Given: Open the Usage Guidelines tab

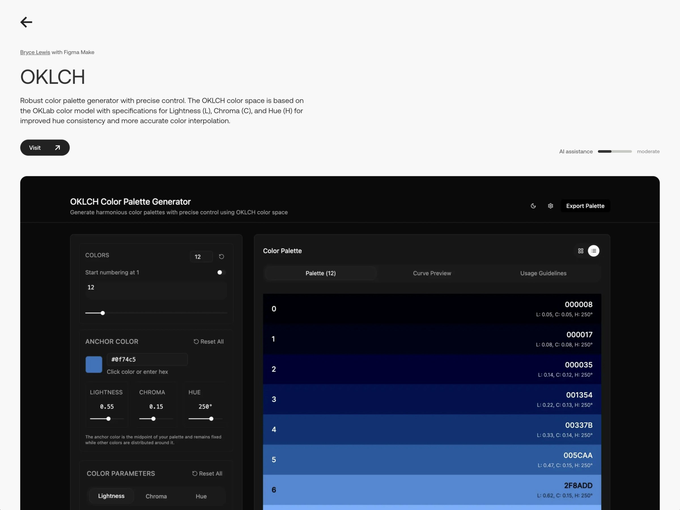Looking at the screenshot, I should coord(543,273).
